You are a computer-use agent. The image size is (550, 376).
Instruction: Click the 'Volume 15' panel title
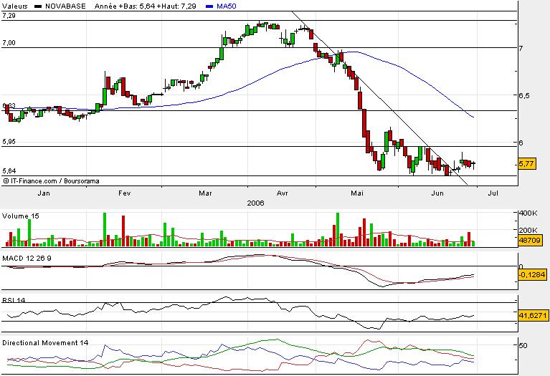pos(21,216)
